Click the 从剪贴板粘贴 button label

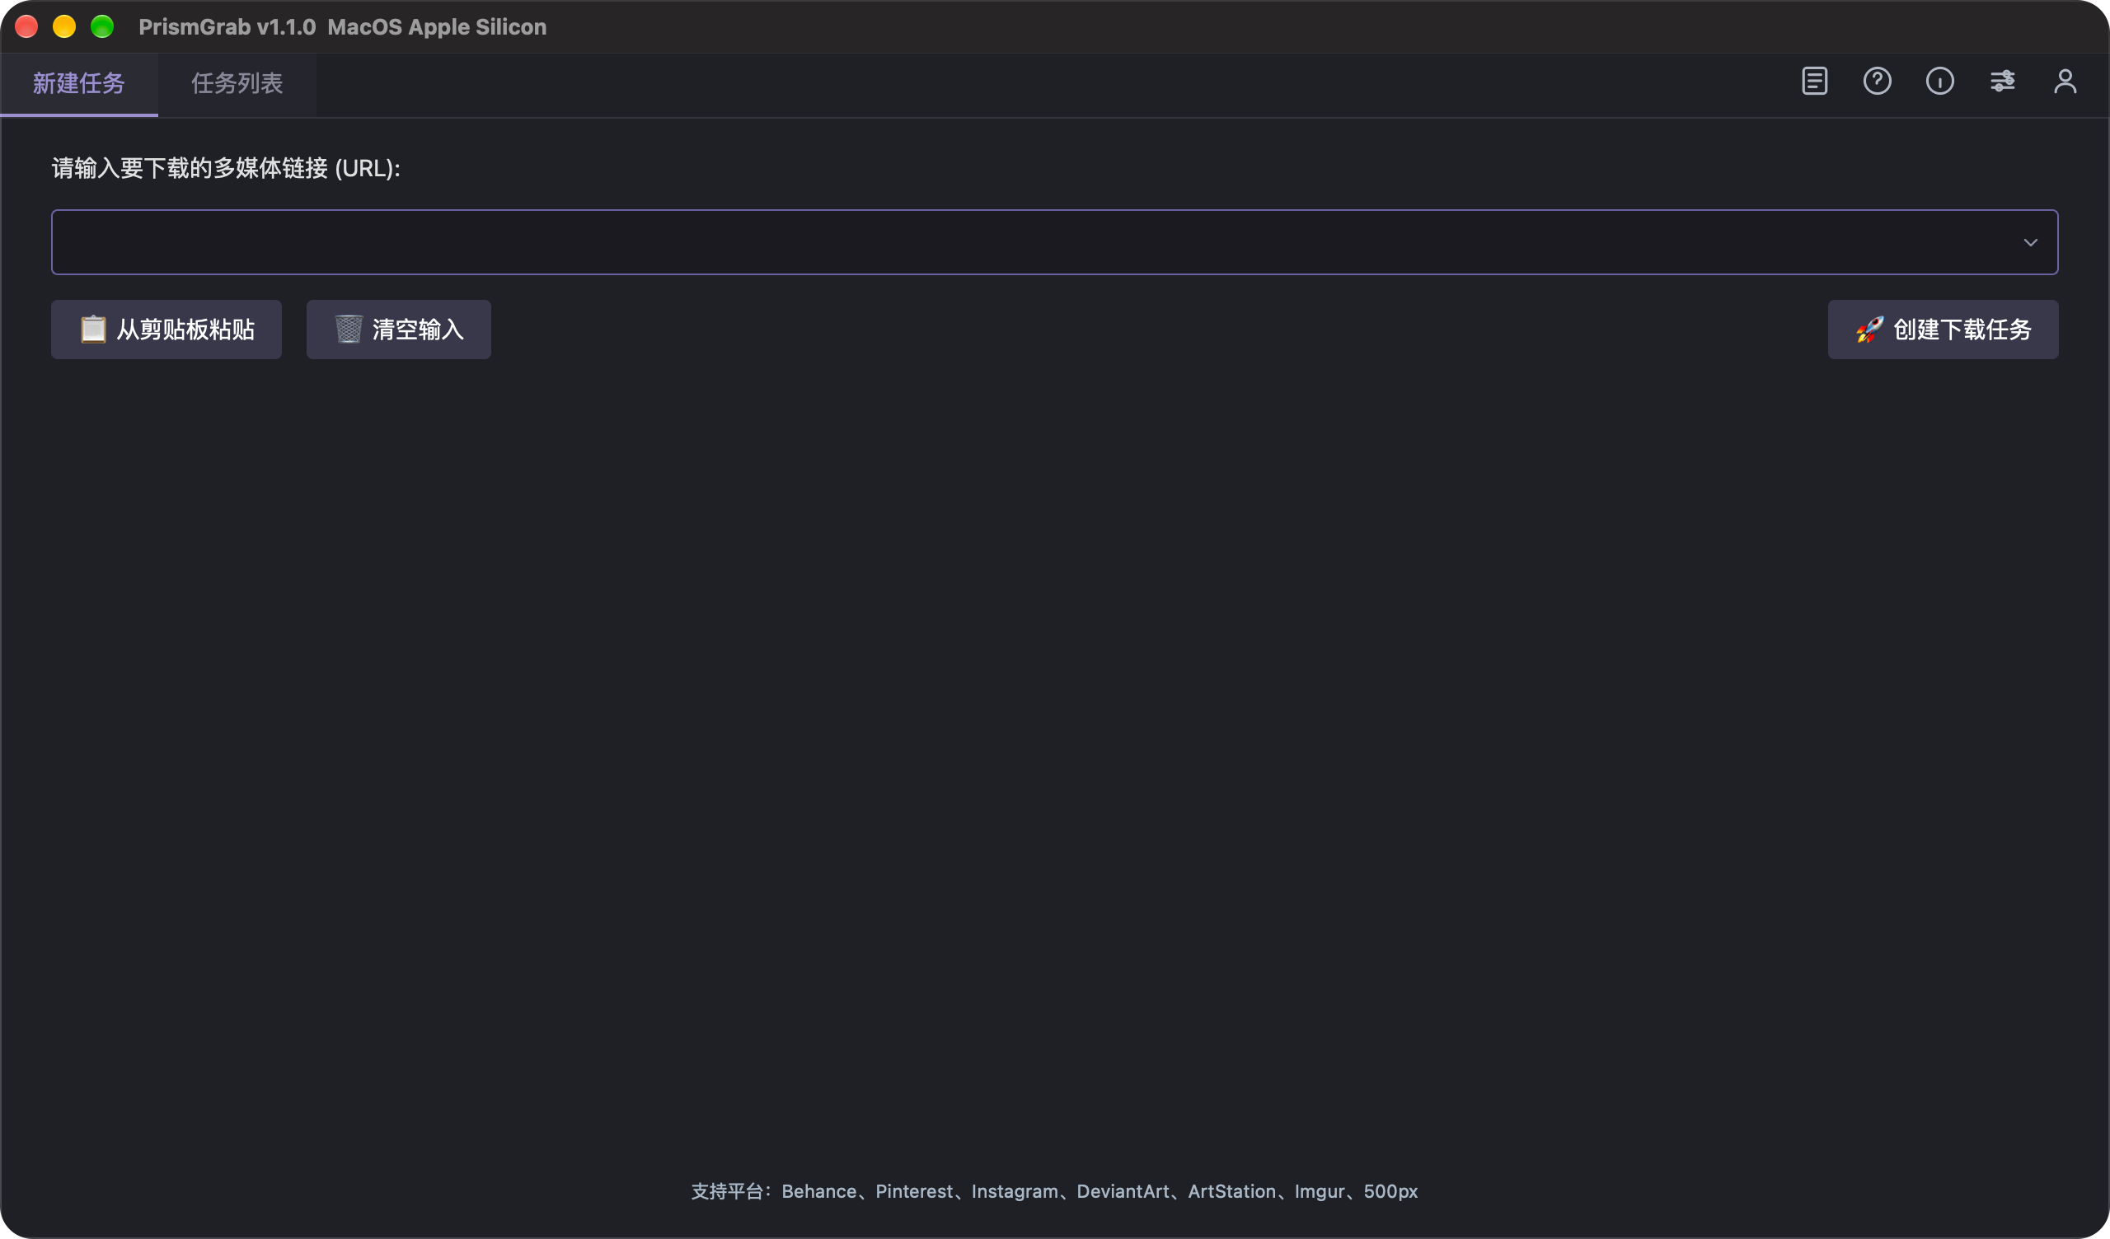tap(185, 330)
